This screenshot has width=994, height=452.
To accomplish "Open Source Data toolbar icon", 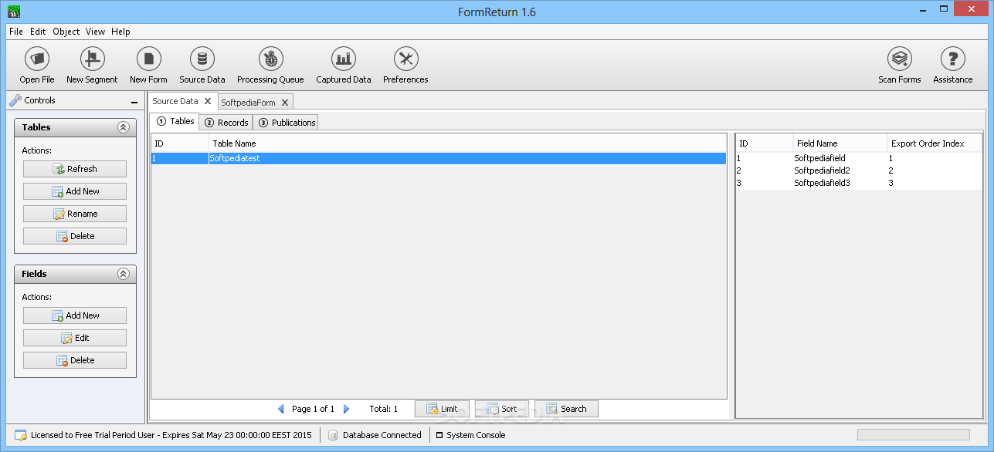I will pos(202,59).
